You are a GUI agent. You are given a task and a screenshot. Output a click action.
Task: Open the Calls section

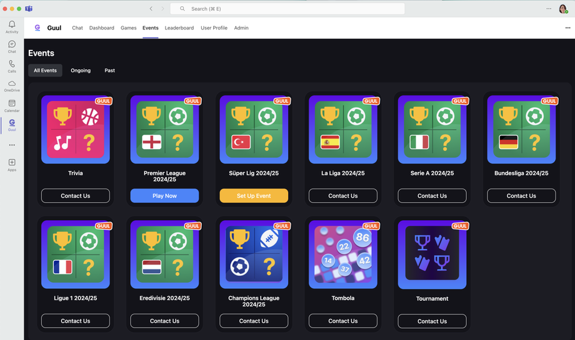tap(12, 66)
